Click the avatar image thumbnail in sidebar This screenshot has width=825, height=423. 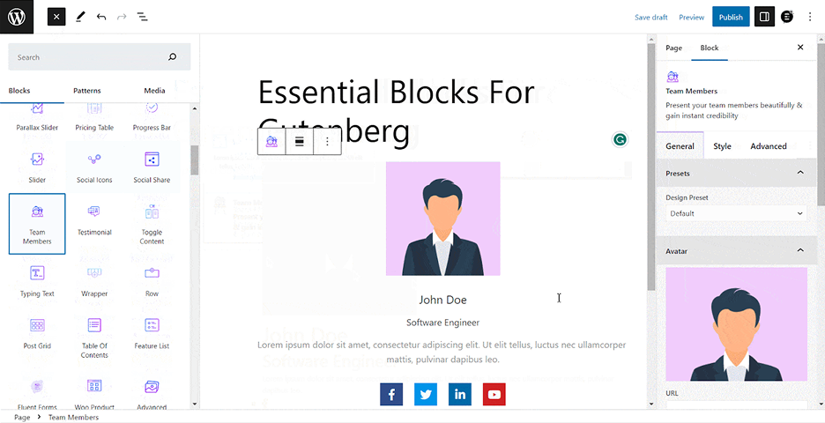coord(736,324)
